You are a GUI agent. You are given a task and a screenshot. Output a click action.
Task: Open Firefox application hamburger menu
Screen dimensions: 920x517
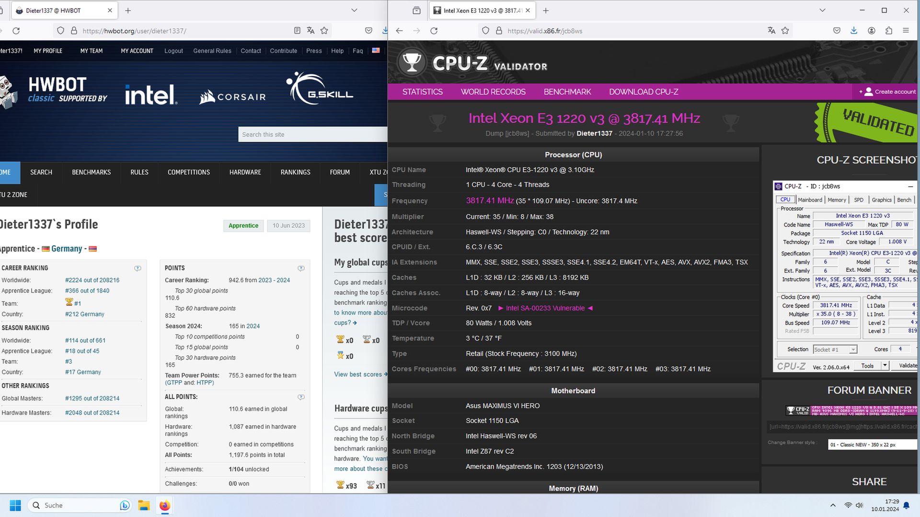pos(906,31)
